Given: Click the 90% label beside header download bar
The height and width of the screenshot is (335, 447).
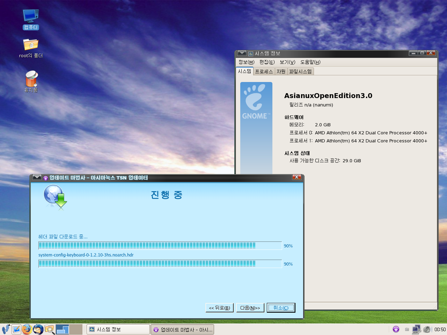Looking at the screenshot, I should 288,246.
